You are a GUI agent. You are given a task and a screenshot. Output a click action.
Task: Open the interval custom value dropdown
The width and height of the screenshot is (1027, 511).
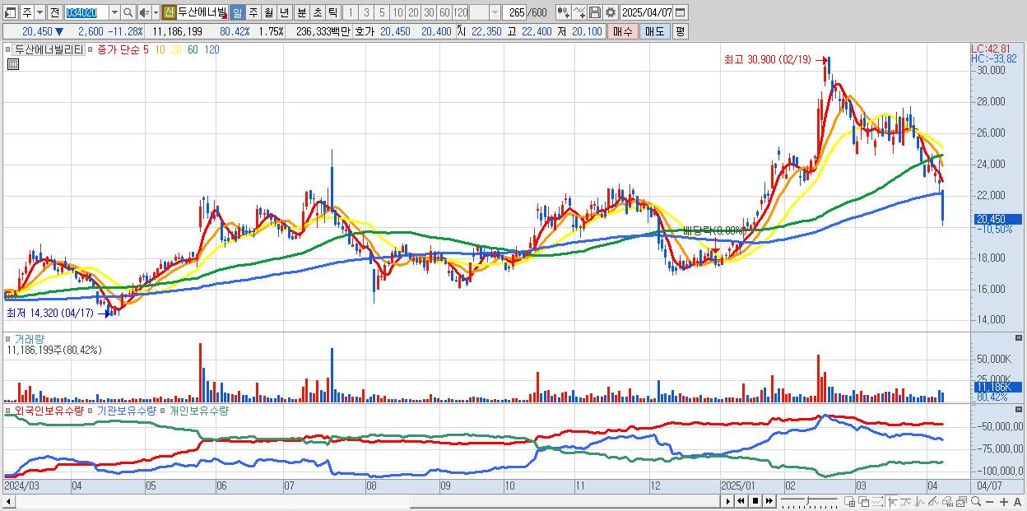[495, 12]
